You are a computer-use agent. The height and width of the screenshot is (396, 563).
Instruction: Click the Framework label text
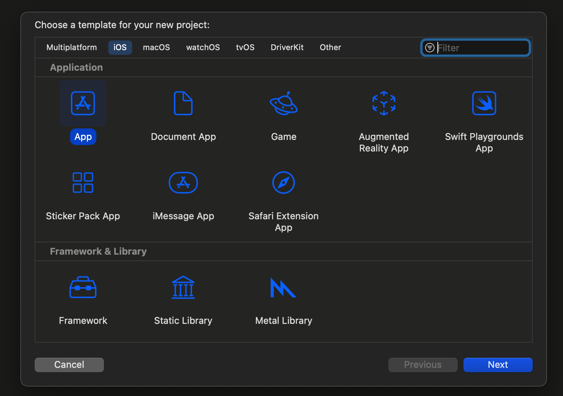(83, 321)
